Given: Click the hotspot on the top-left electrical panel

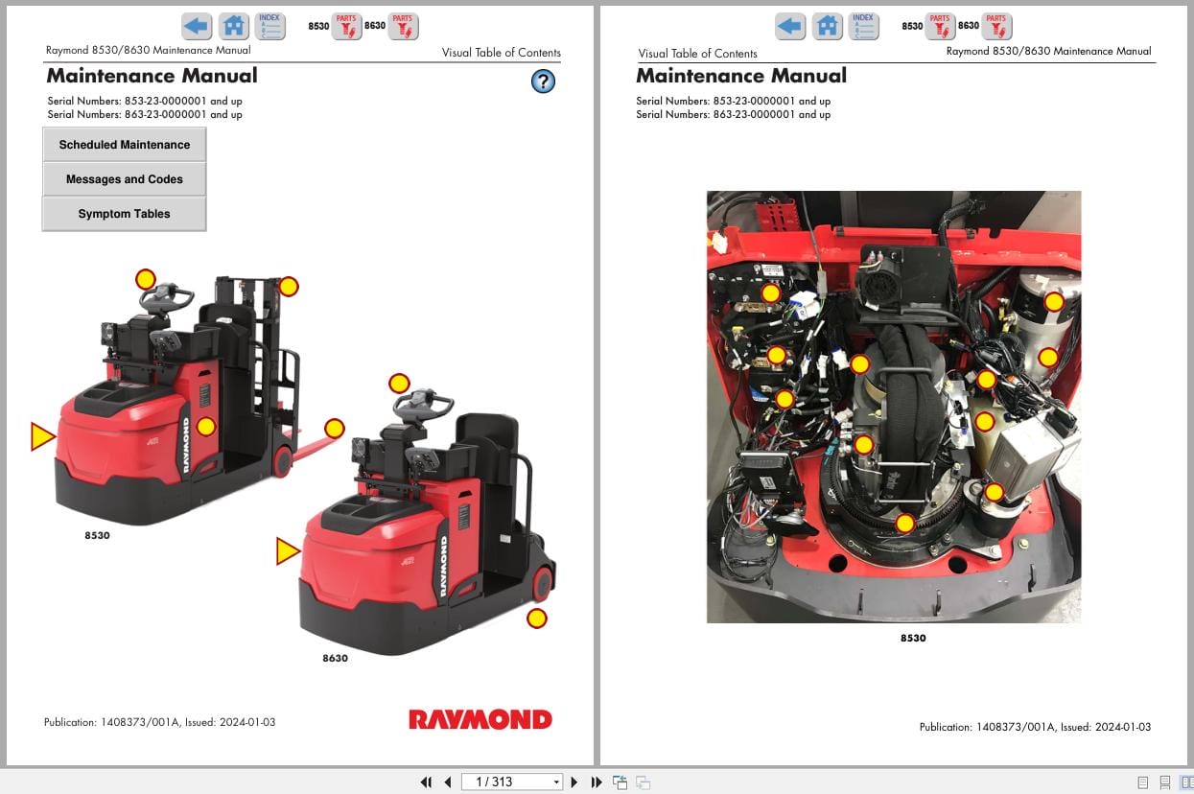Looking at the screenshot, I should 770,293.
